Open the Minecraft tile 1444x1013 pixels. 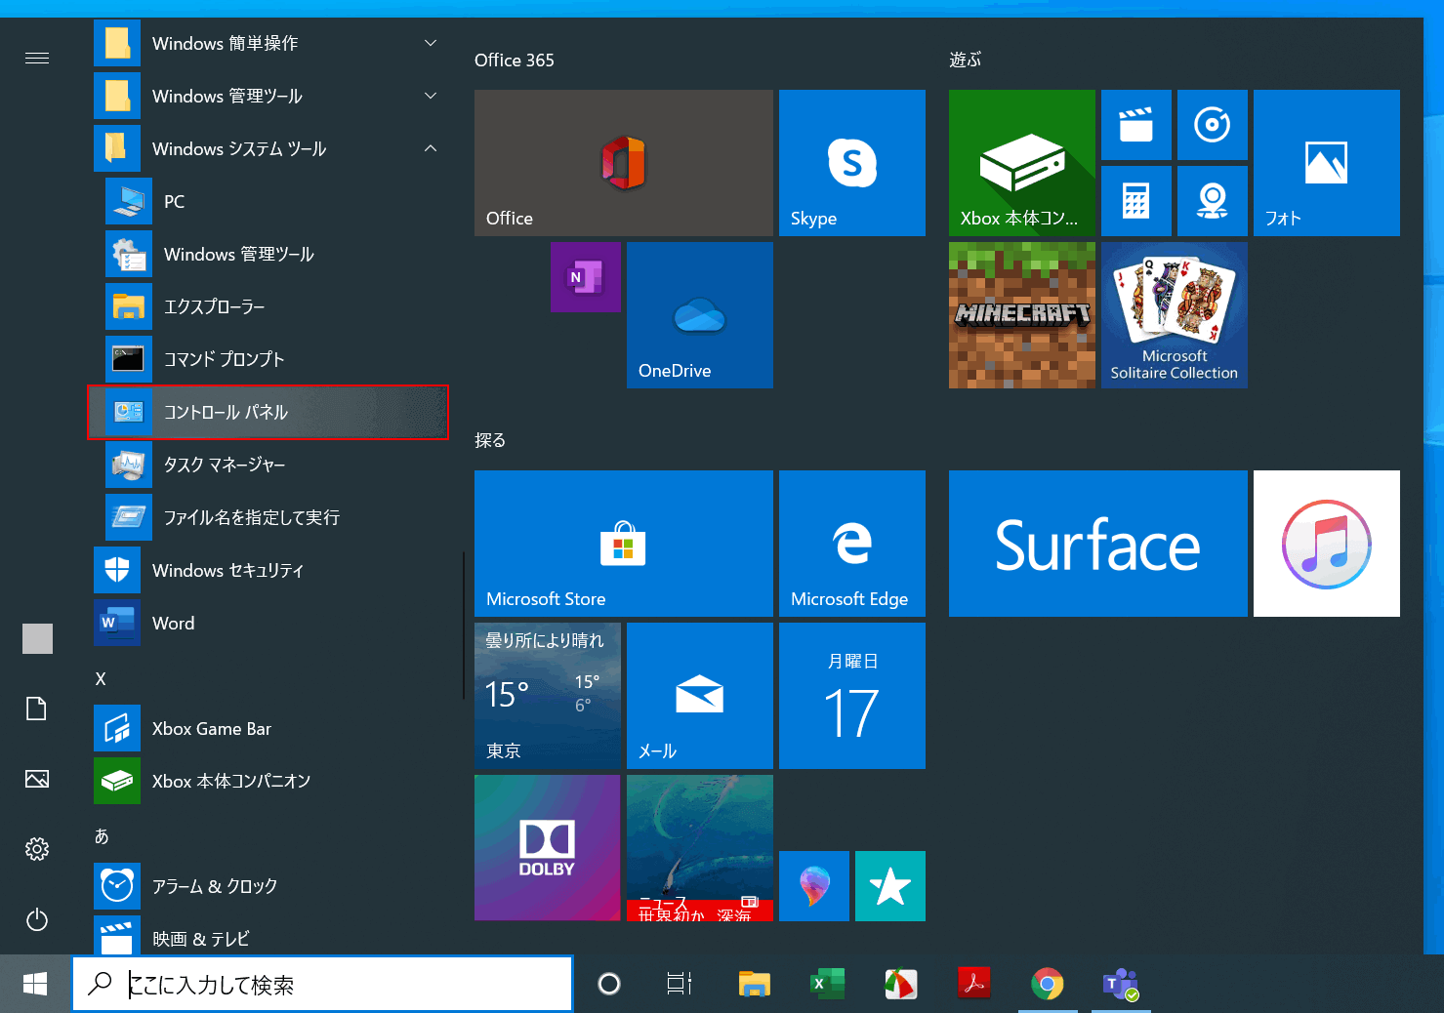(x=1021, y=315)
